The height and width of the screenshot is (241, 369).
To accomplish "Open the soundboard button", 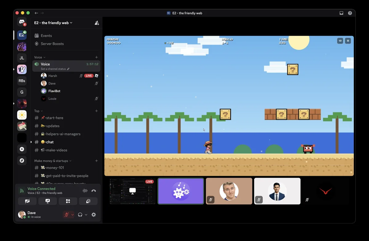I will click(x=88, y=201).
